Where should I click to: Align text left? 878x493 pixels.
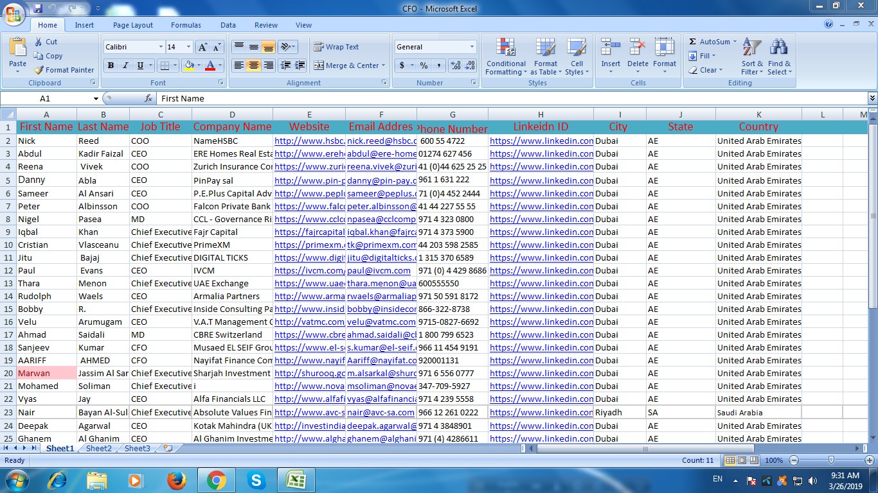[238, 65]
